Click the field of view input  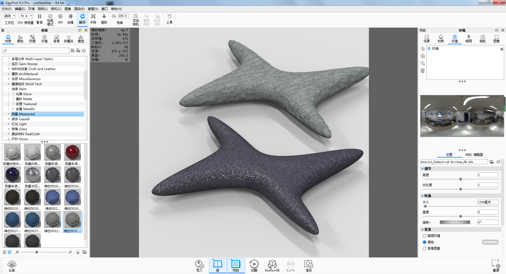123,16
